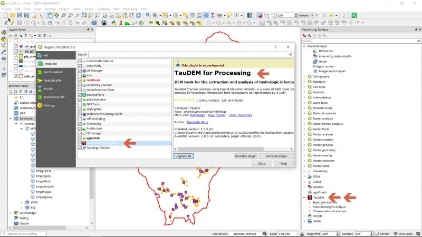Open the Install from ZIP tab
This screenshot has width=422, height=237.
(56, 97)
